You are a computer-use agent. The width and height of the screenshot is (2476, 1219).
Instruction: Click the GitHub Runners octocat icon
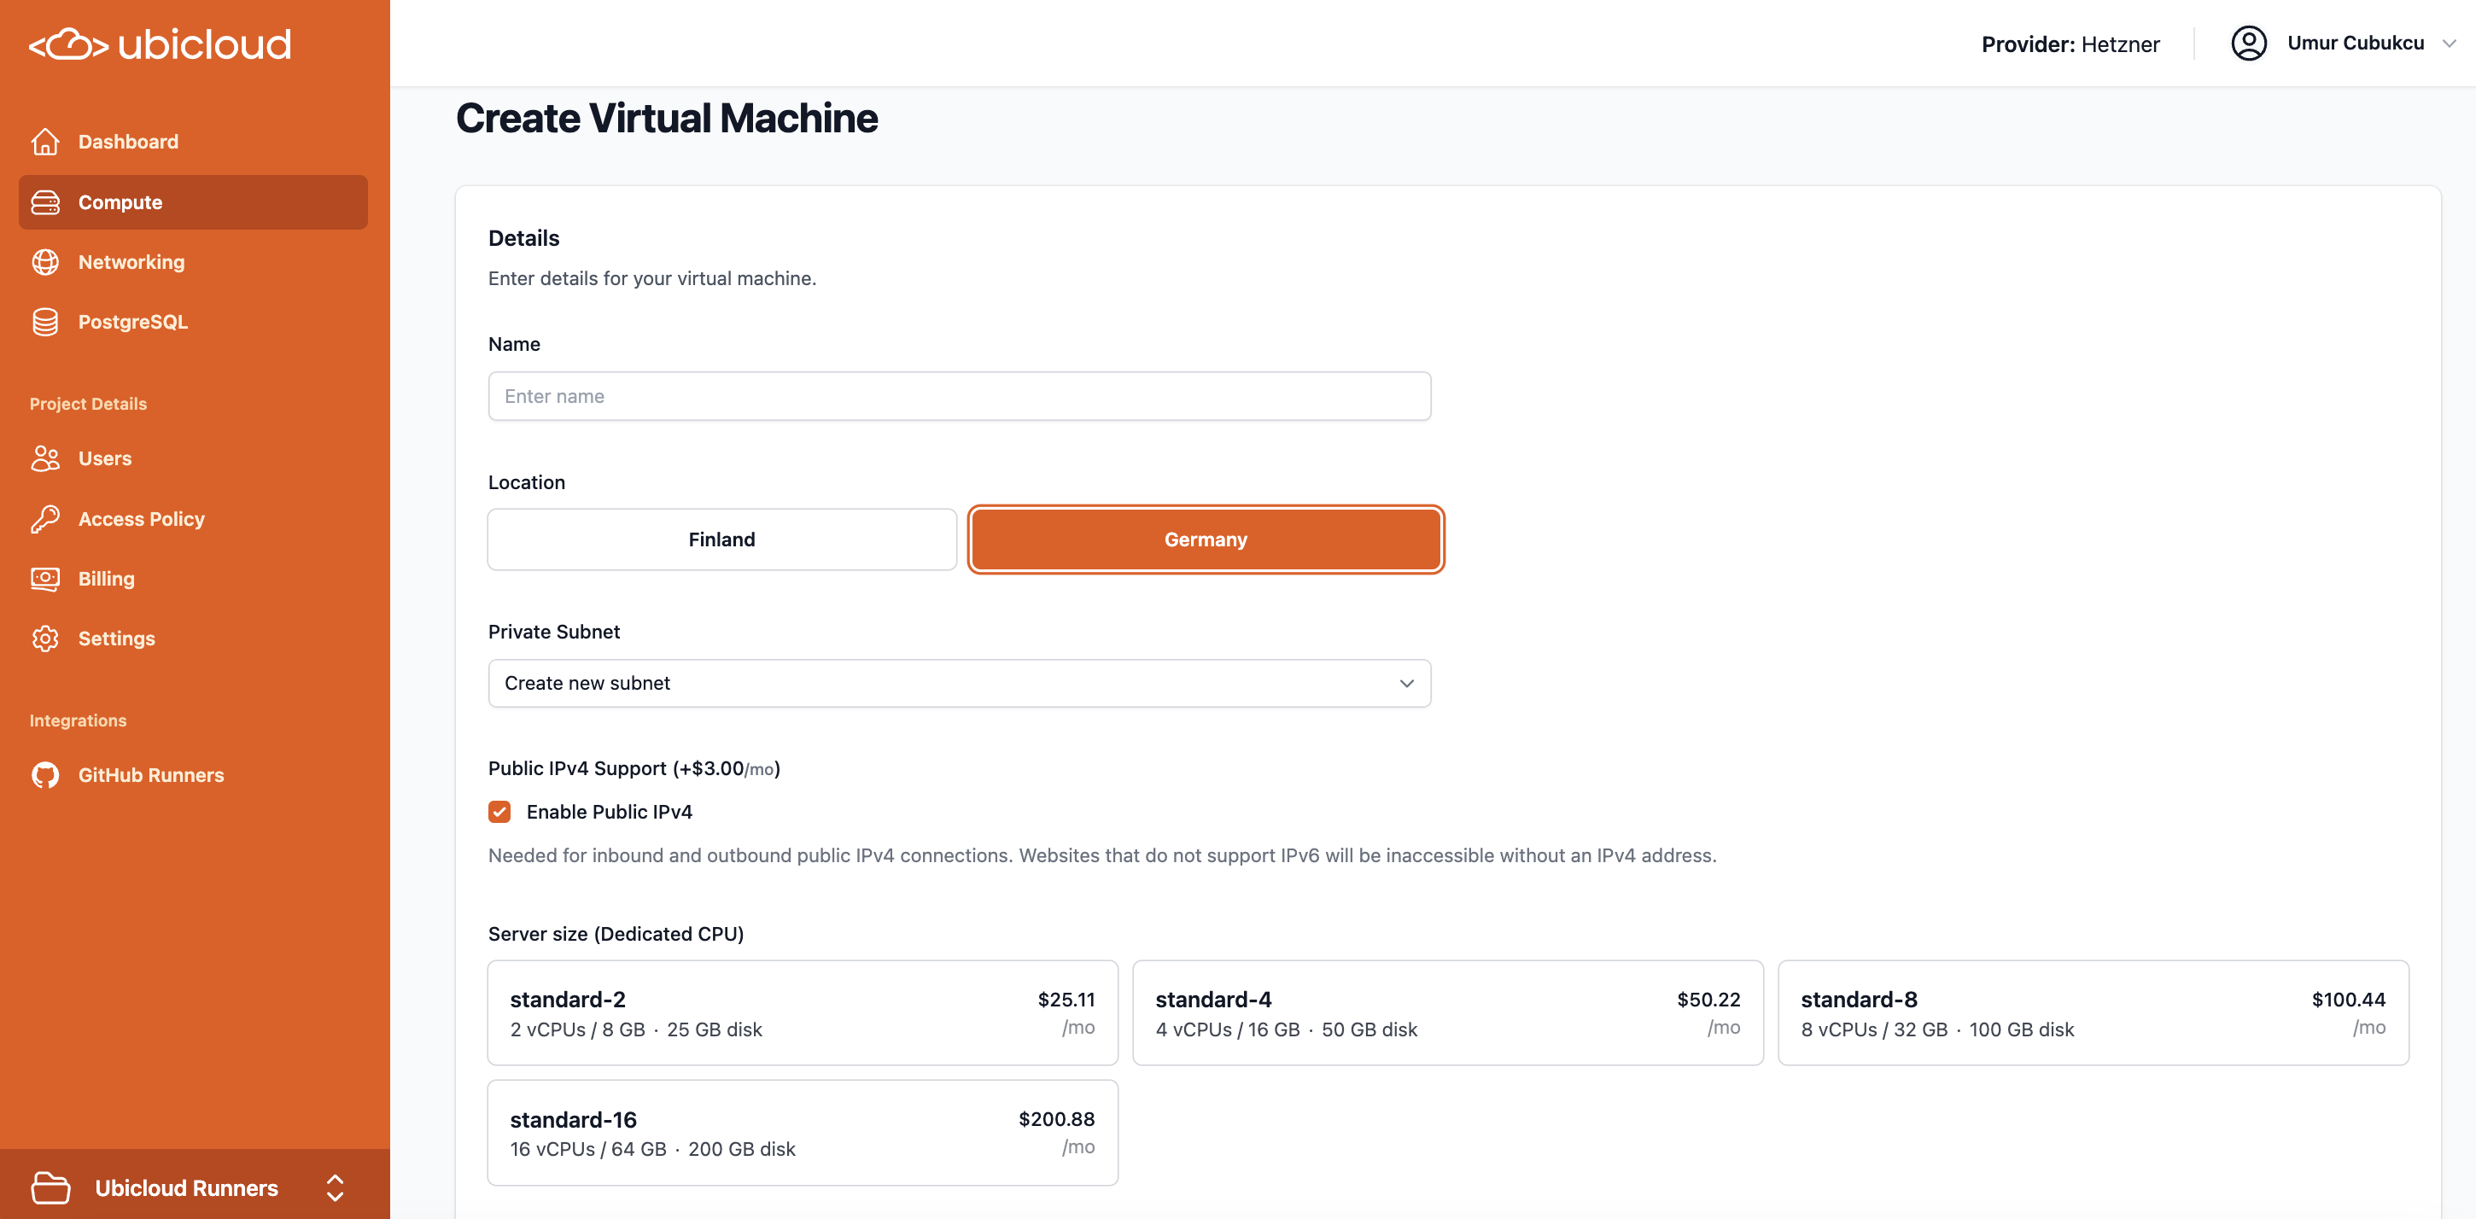(x=45, y=775)
